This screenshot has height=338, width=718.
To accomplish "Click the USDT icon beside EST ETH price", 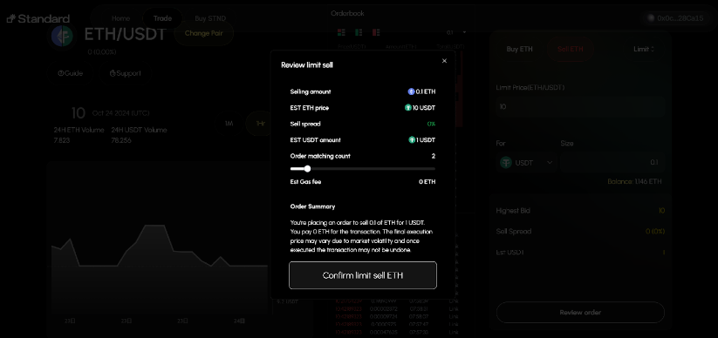I will click(408, 108).
